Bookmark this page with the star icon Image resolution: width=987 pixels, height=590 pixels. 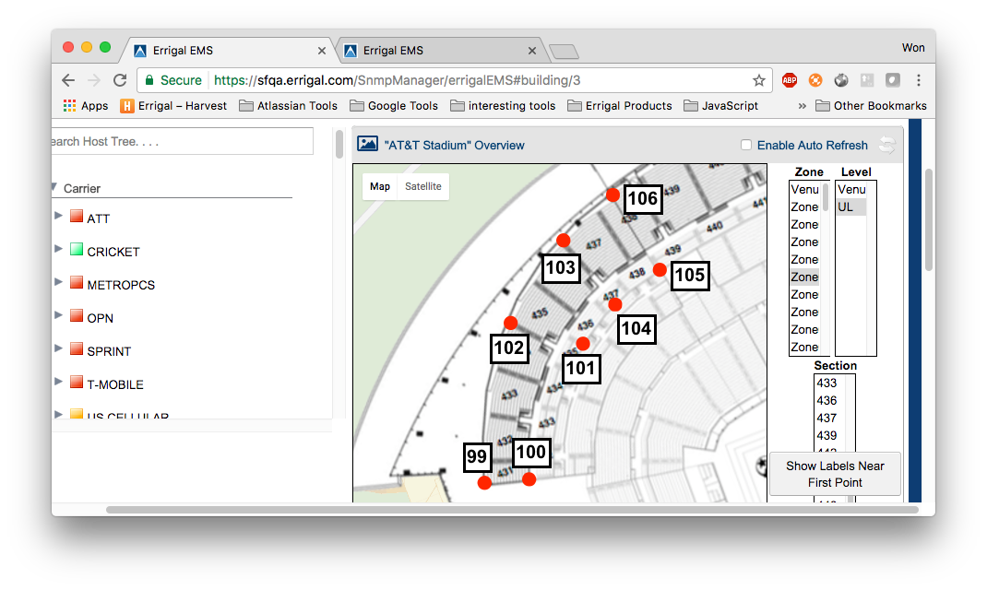pyautogui.click(x=759, y=80)
